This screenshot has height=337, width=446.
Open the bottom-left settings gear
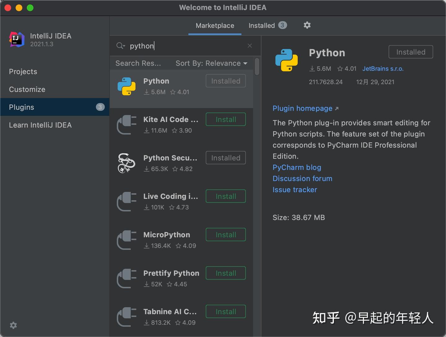tap(13, 325)
